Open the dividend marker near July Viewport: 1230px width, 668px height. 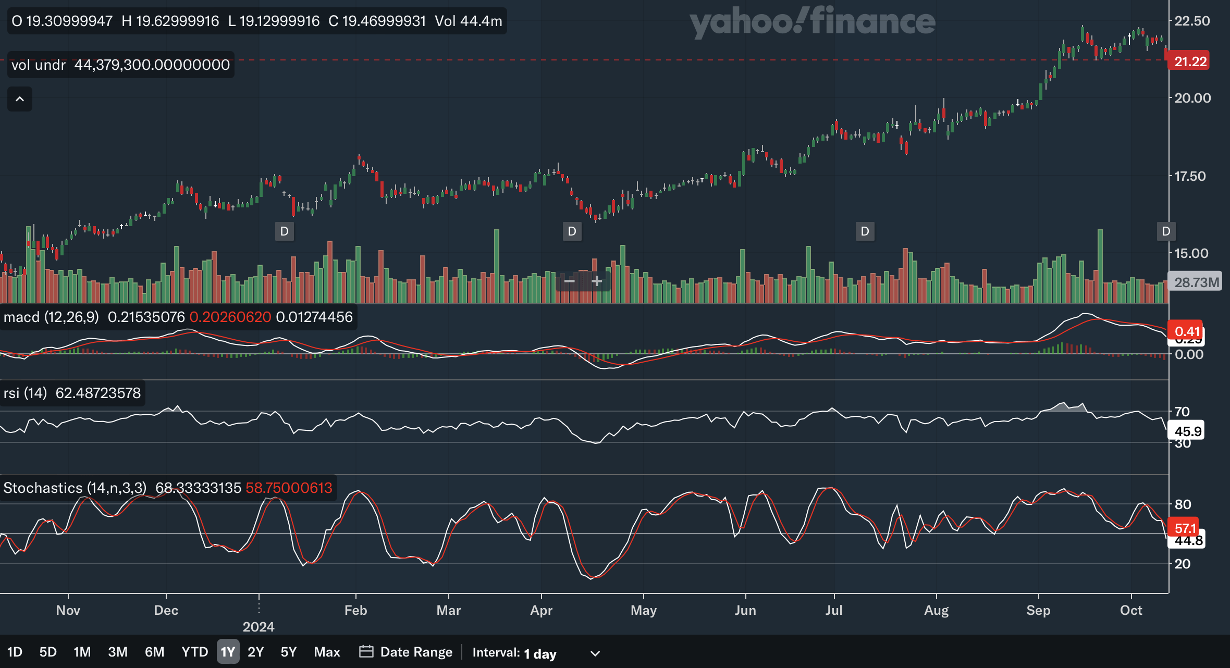(x=865, y=231)
